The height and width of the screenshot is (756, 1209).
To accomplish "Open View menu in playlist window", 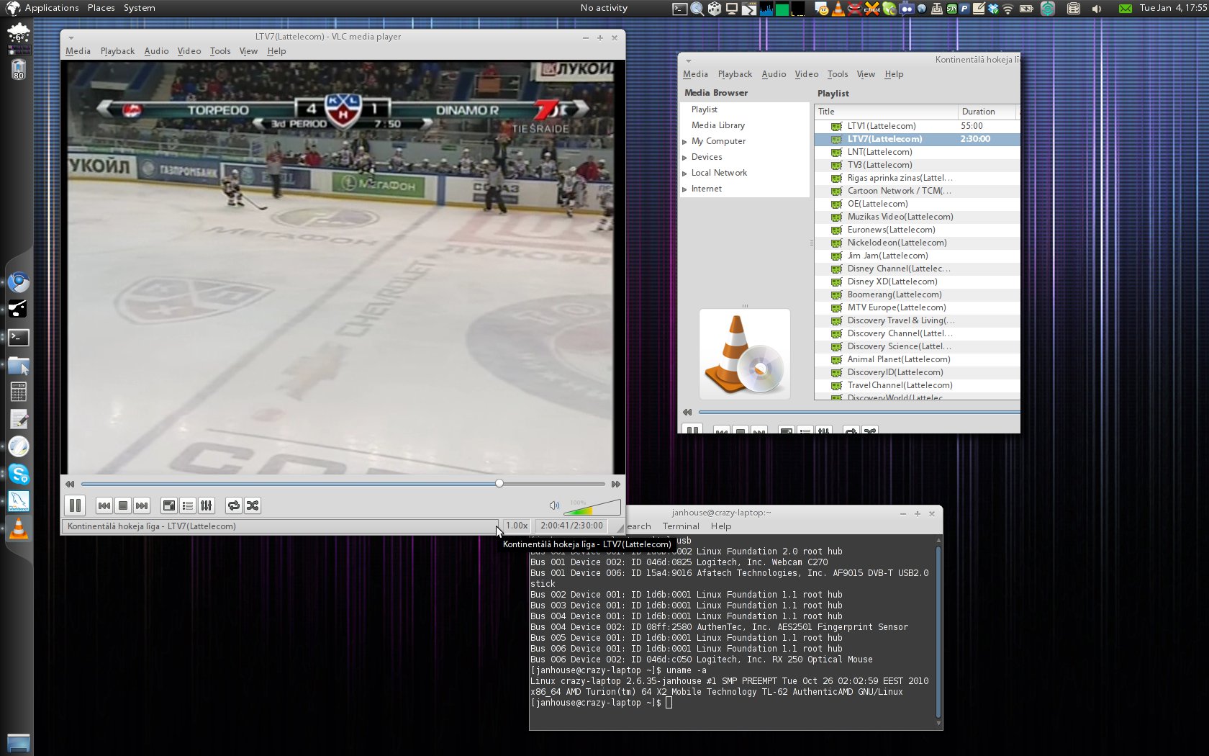I will [866, 74].
